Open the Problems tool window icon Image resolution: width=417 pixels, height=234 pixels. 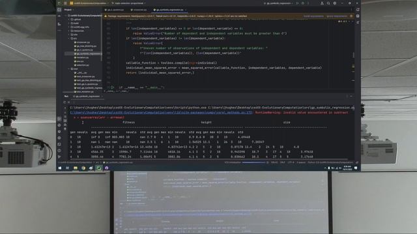(59, 150)
